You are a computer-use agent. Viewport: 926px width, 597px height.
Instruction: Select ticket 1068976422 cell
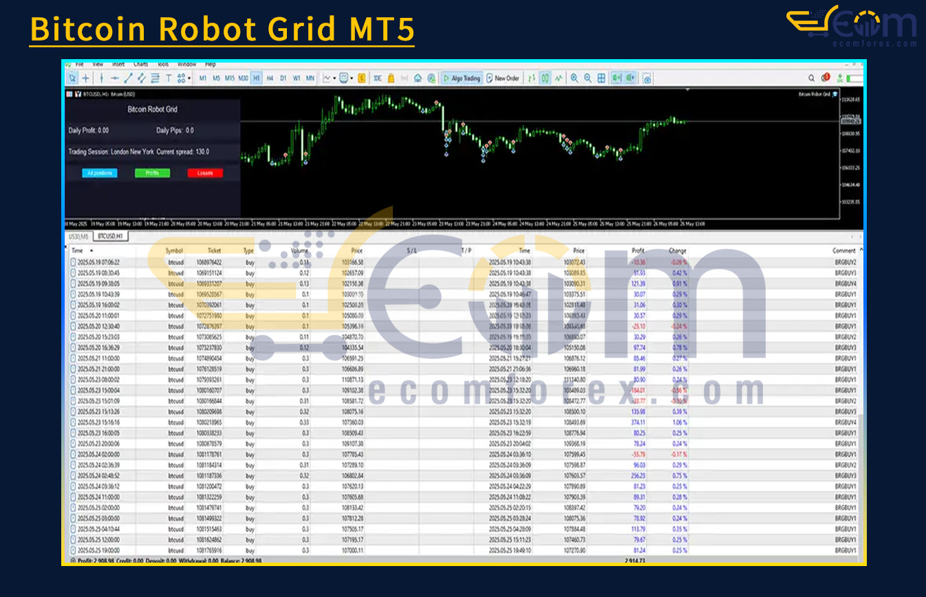point(210,262)
